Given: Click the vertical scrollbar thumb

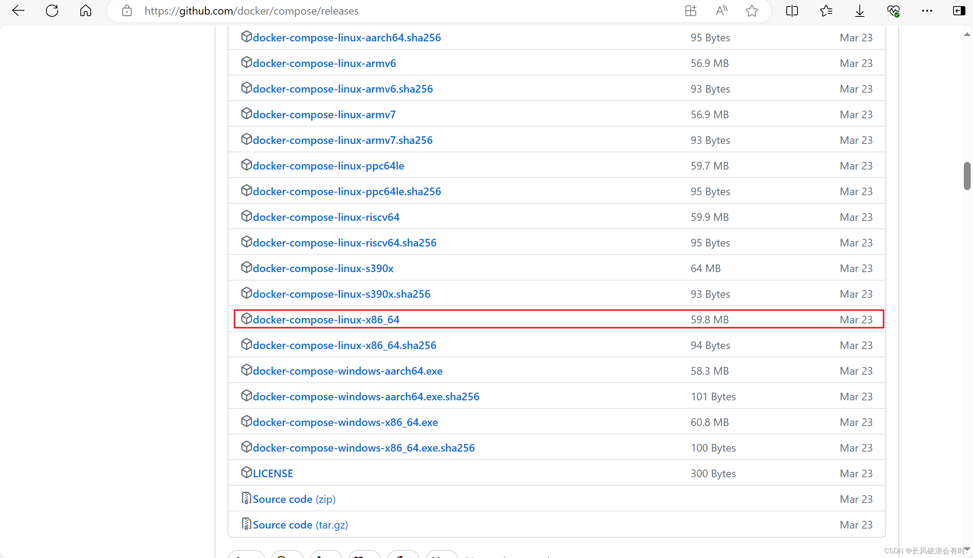Looking at the screenshot, I should coord(967,176).
